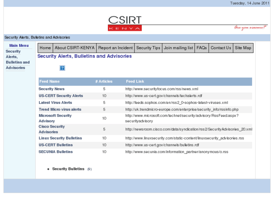Viewport: 274px width, 205px height.
Task: Click the linuxsecurity.com advisories.rss URL
Action: (185, 138)
